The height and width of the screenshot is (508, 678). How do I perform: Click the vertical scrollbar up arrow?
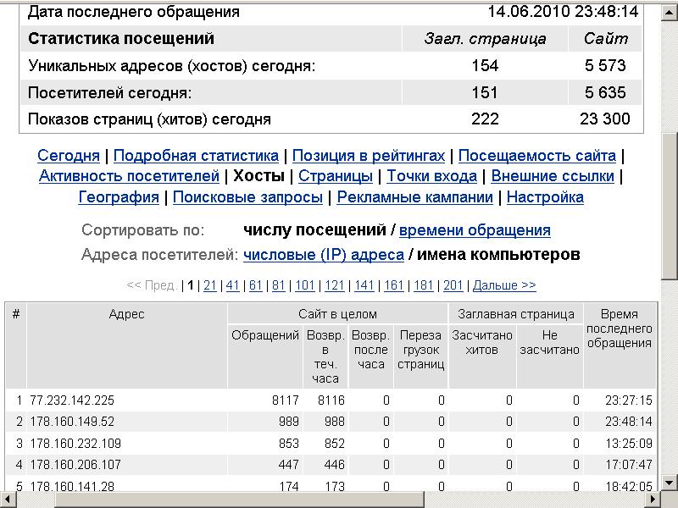(670, 12)
